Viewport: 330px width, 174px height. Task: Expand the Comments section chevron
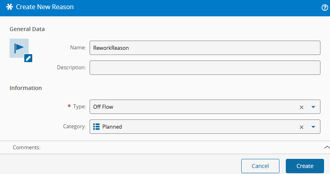click(327, 147)
